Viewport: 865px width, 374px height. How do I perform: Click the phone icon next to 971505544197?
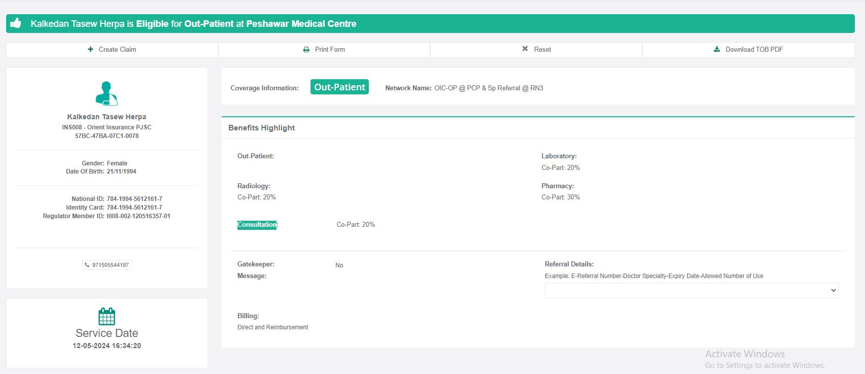tap(87, 265)
